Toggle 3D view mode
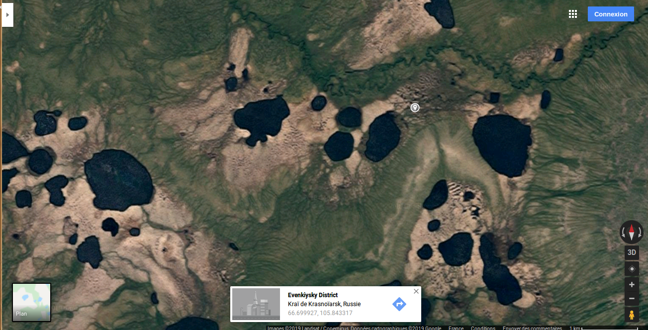The image size is (648, 330). point(632,252)
